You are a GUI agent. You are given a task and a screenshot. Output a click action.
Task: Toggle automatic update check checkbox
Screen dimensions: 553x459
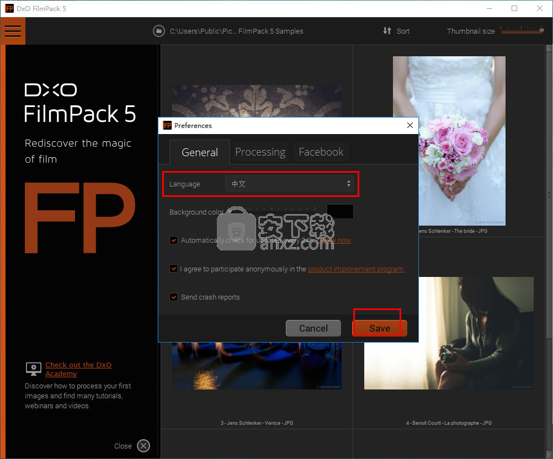pos(173,241)
